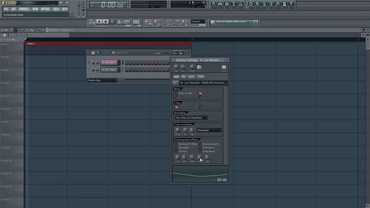Screen dimensions: 370x208
Task: Switch to the FUNC tab in Channel settings
Action: pyautogui.click(x=201, y=76)
